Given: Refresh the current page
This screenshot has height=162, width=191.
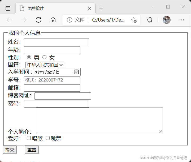Looking at the screenshot, I should (x=38, y=20).
